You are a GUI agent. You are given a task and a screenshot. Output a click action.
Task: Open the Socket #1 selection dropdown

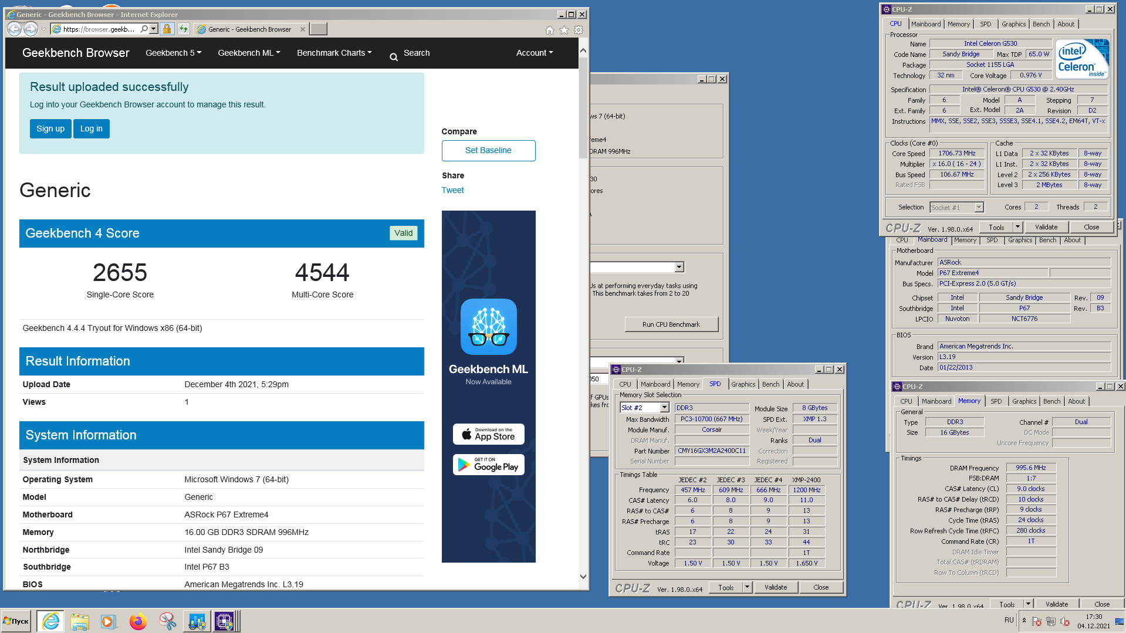point(979,207)
